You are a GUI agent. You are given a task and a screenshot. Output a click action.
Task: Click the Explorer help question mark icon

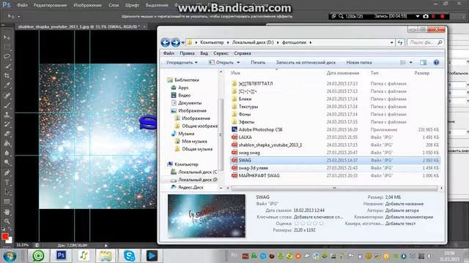pyautogui.click(x=436, y=62)
